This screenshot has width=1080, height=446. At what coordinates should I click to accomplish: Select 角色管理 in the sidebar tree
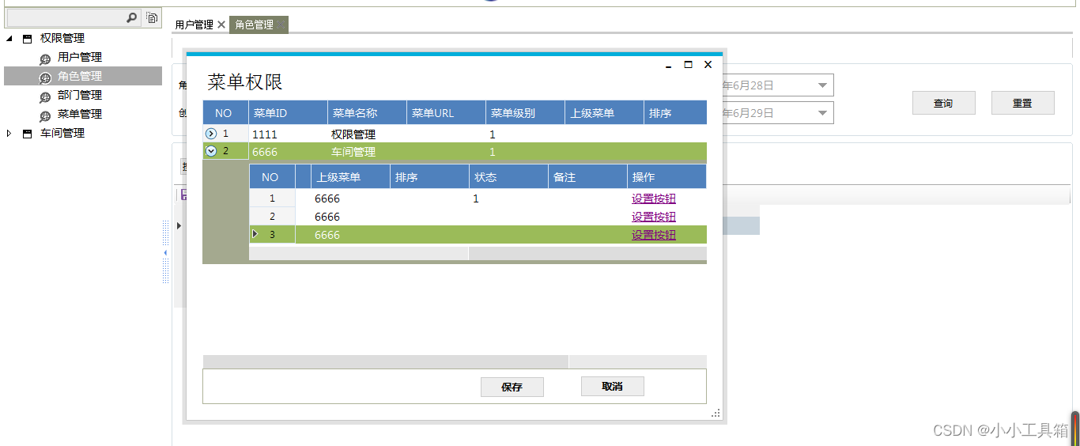[80, 76]
